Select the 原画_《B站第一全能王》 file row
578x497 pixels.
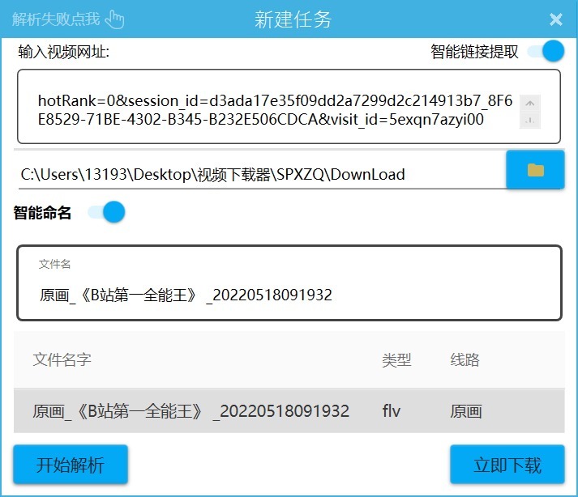(191, 411)
